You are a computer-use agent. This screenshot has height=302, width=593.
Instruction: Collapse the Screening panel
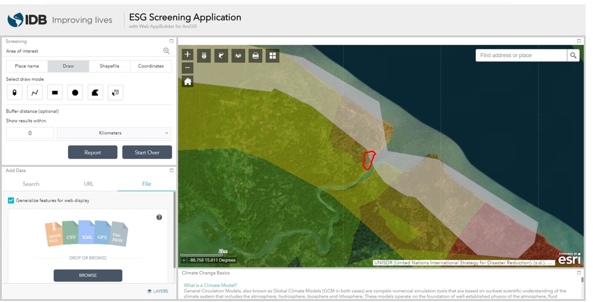(x=171, y=41)
